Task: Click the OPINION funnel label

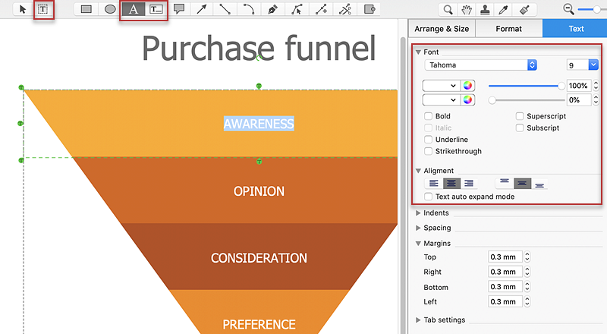Action: (259, 191)
